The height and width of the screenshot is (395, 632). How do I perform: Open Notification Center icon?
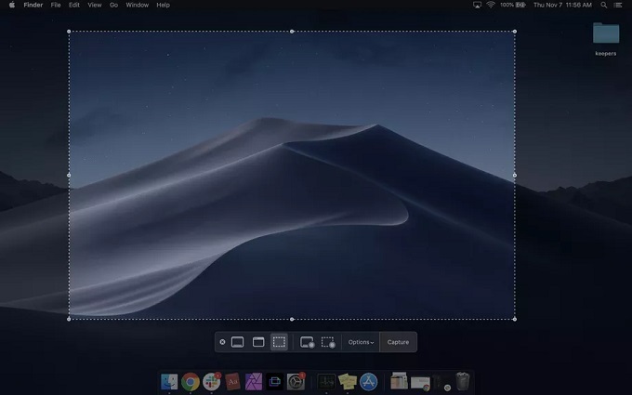[617, 5]
